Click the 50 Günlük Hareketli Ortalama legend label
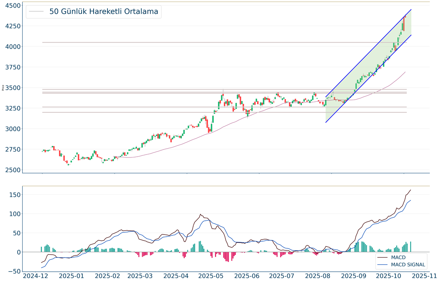Viewport: 439px width, 281px height. [104, 12]
